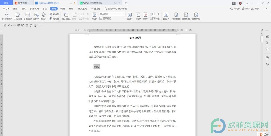This screenshot has height=136, width=271.
Task: Open the 拼写检查 spell check tool
Action: [x=7, y=16]
